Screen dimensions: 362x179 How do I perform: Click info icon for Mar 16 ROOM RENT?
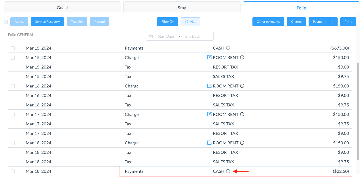pyautogui.click(x=242, y=86)
